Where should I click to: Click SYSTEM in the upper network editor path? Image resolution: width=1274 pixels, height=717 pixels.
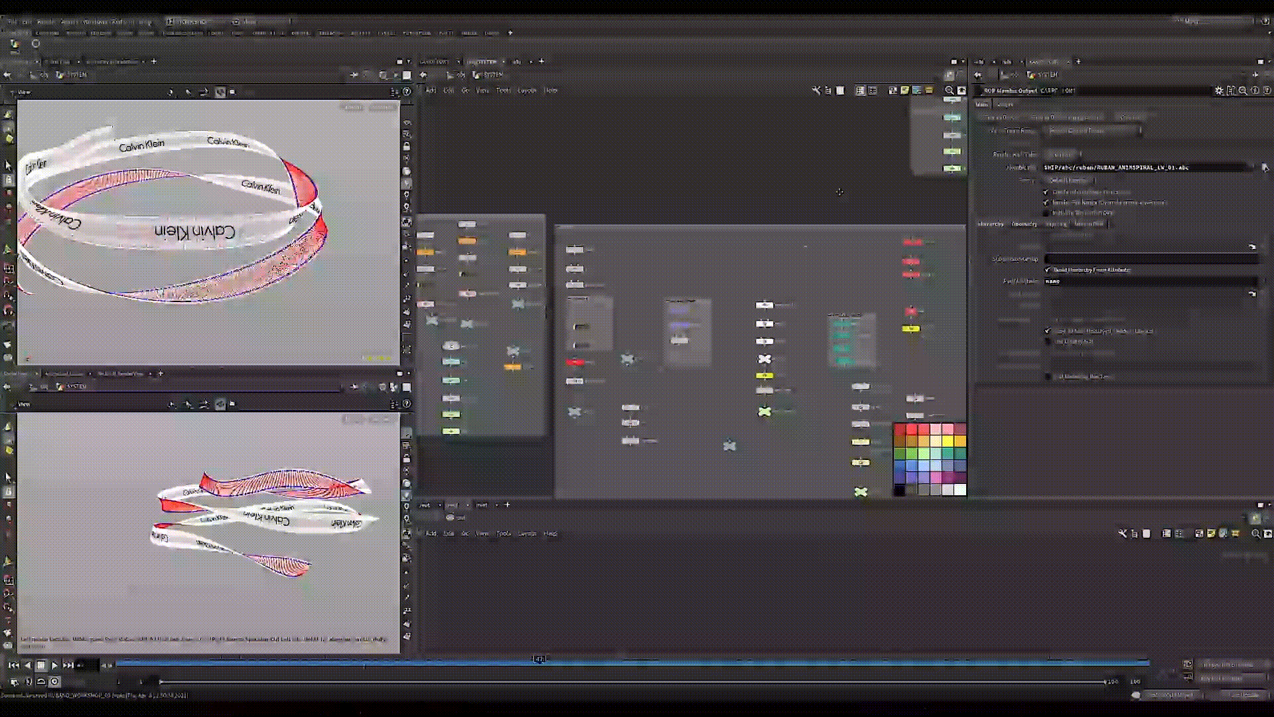coord(492,75)
